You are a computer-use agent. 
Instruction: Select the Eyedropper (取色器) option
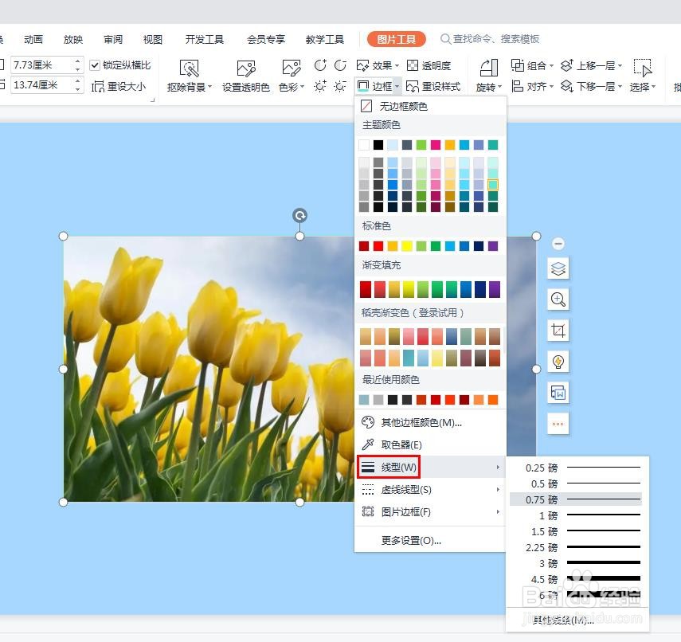pyautogui.click(x=430, y=444)
